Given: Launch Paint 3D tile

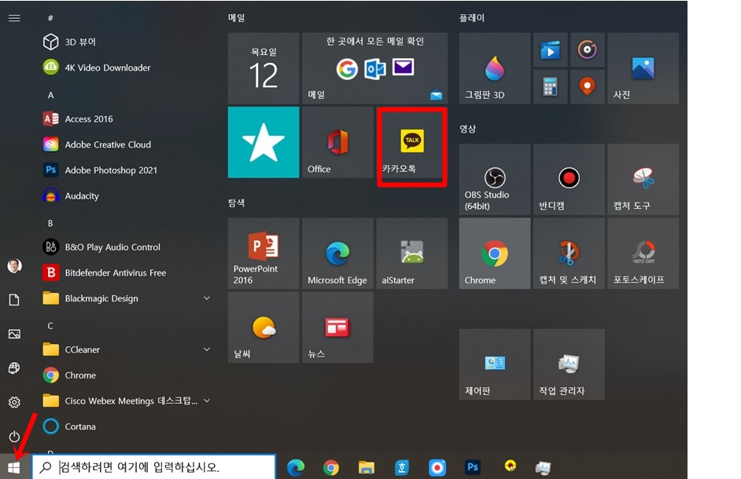Looking at the screenshot, I should click(494, 68).
